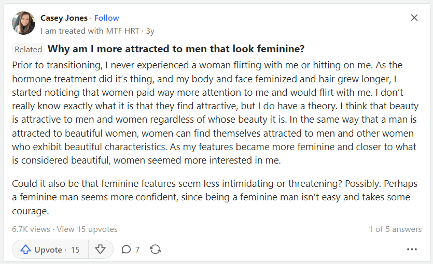Click the comment count number 7
The width and height of the screenshot is (433, 264).
tap(137, 250)
